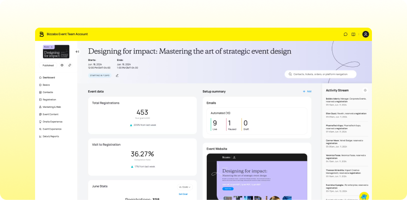Click the contacts and tickets search field

[x=321, y=74]
